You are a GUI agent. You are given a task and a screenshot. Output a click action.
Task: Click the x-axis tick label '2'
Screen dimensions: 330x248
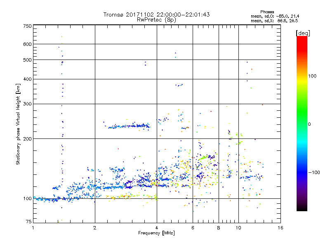pos(95,228)
